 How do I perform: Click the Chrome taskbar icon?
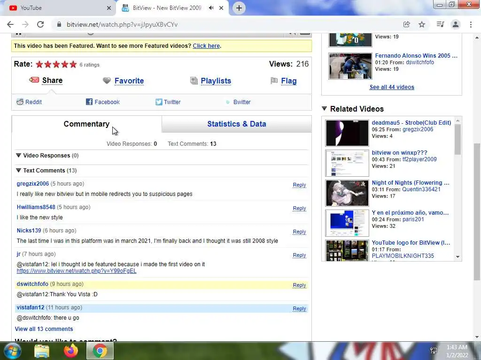(100, 351)
